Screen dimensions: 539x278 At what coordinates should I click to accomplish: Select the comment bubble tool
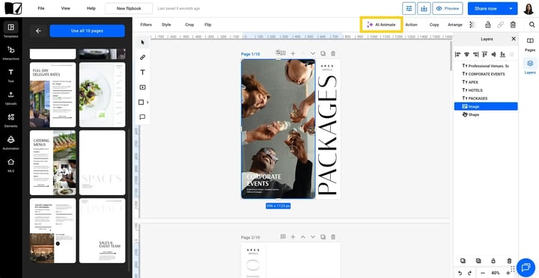142,117
